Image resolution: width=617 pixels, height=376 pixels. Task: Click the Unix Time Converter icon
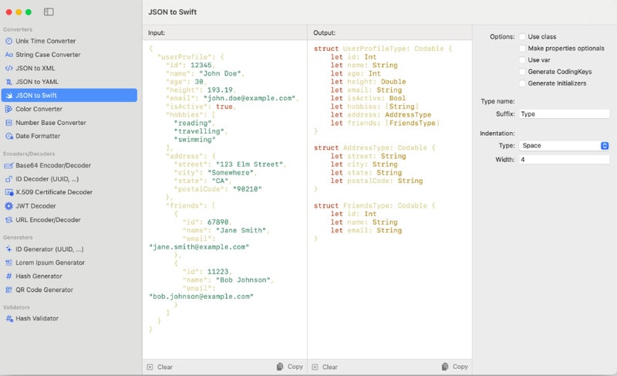[x=8, y=41]
